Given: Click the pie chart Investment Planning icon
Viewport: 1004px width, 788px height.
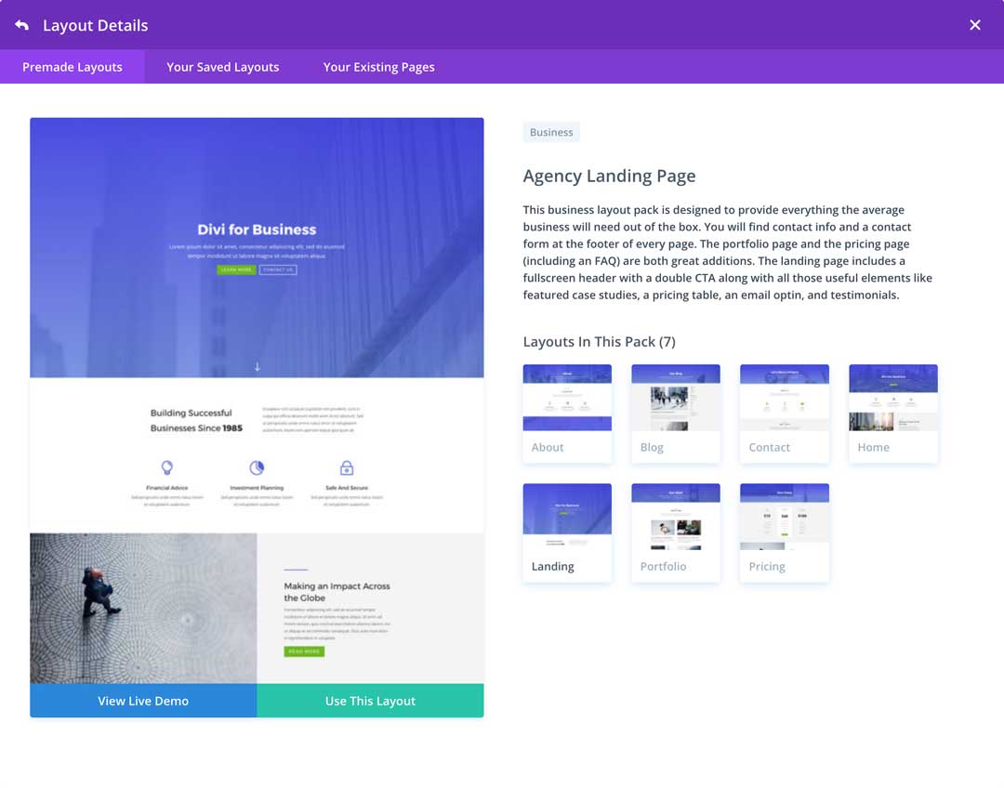Looking at the screenshot, I should click(257, 467).
